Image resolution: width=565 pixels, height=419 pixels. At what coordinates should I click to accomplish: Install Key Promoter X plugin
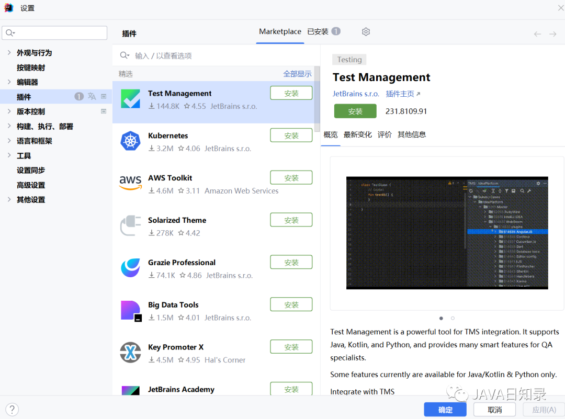(x=291, y=347)
